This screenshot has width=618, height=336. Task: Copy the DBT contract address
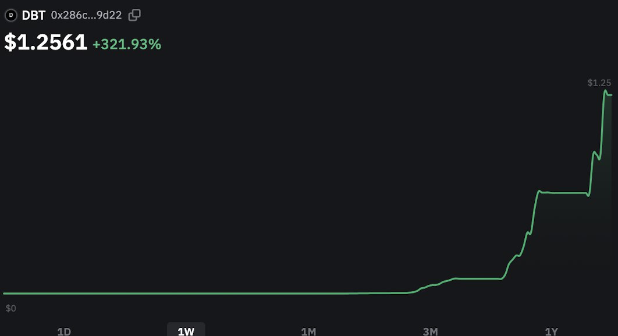pos(134,15)
